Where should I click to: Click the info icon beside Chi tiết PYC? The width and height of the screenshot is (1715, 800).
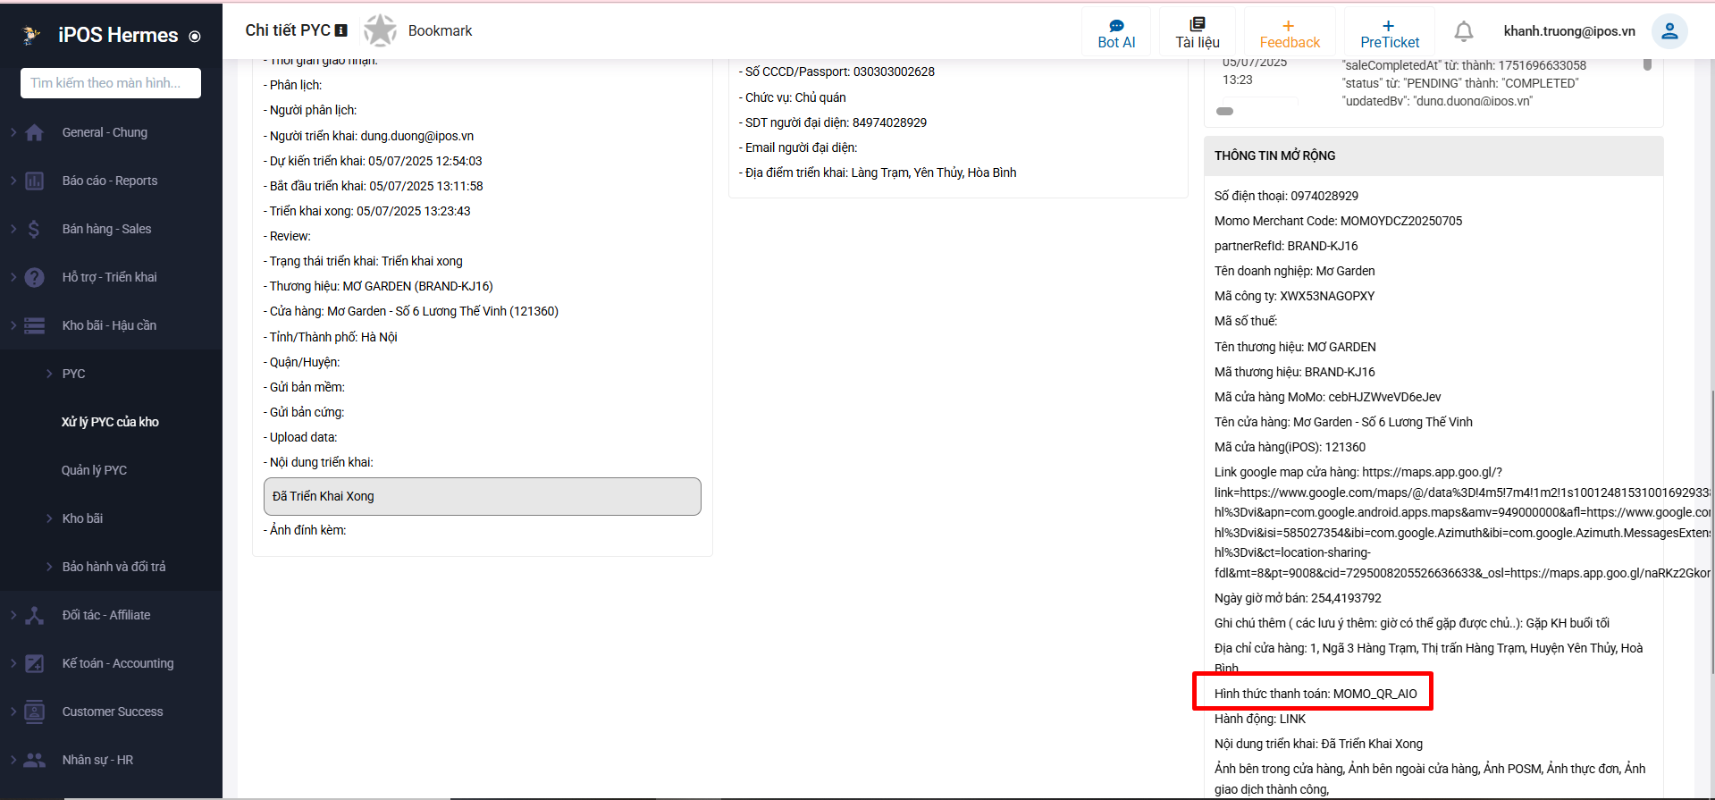340,30
